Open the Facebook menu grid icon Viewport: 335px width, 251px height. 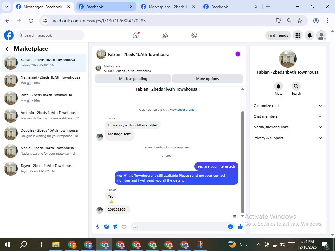pyautogui.click(x=298, y=35)
